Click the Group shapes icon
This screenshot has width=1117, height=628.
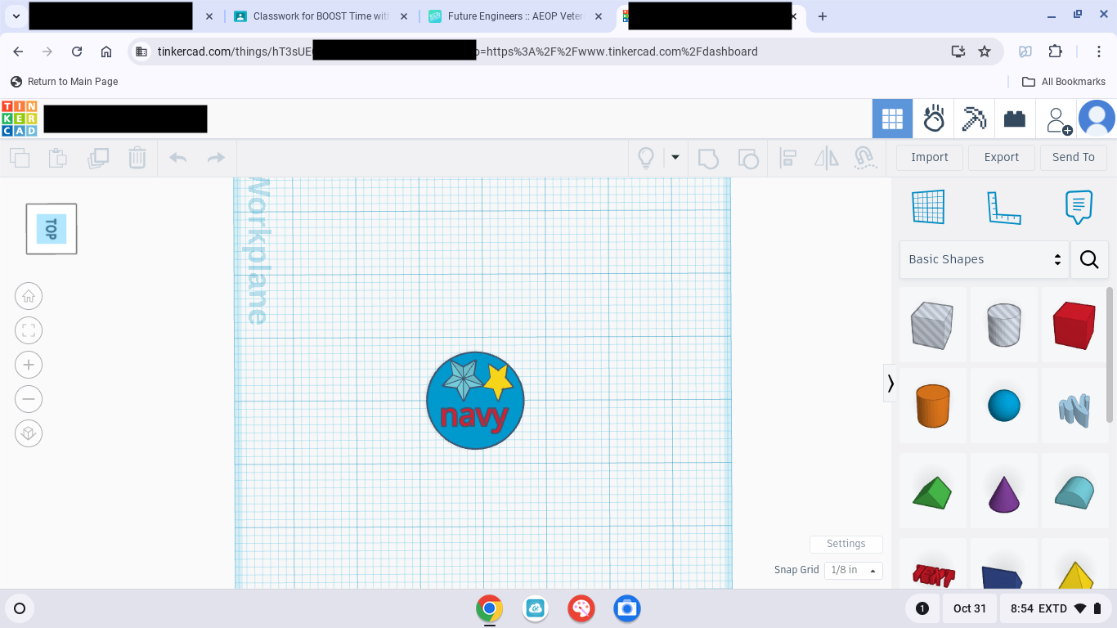coord(708,158)
